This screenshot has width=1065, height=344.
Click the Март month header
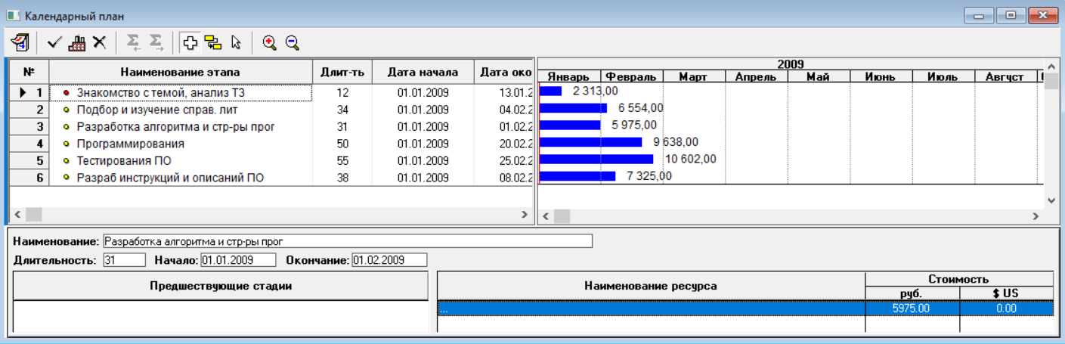695,77
